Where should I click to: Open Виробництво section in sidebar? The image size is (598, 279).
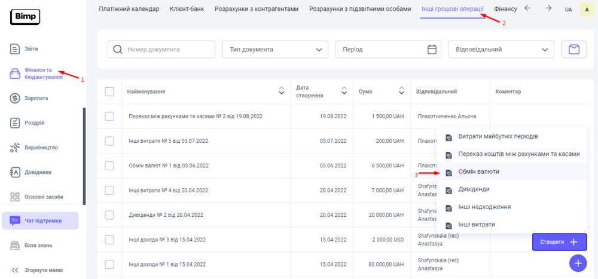pyautogui.click(x=41, y=148)
